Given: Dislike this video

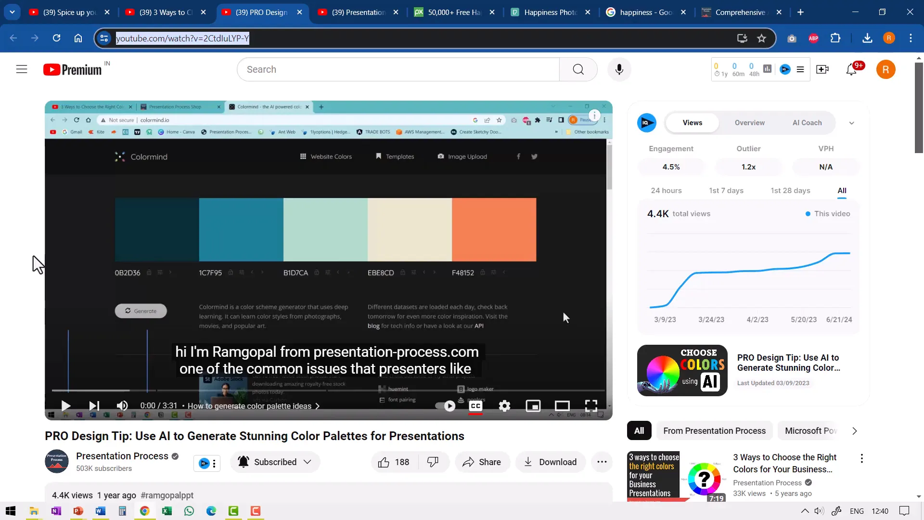Looking at the screenshot, I should pyautogui.click(x=433, y=462).
